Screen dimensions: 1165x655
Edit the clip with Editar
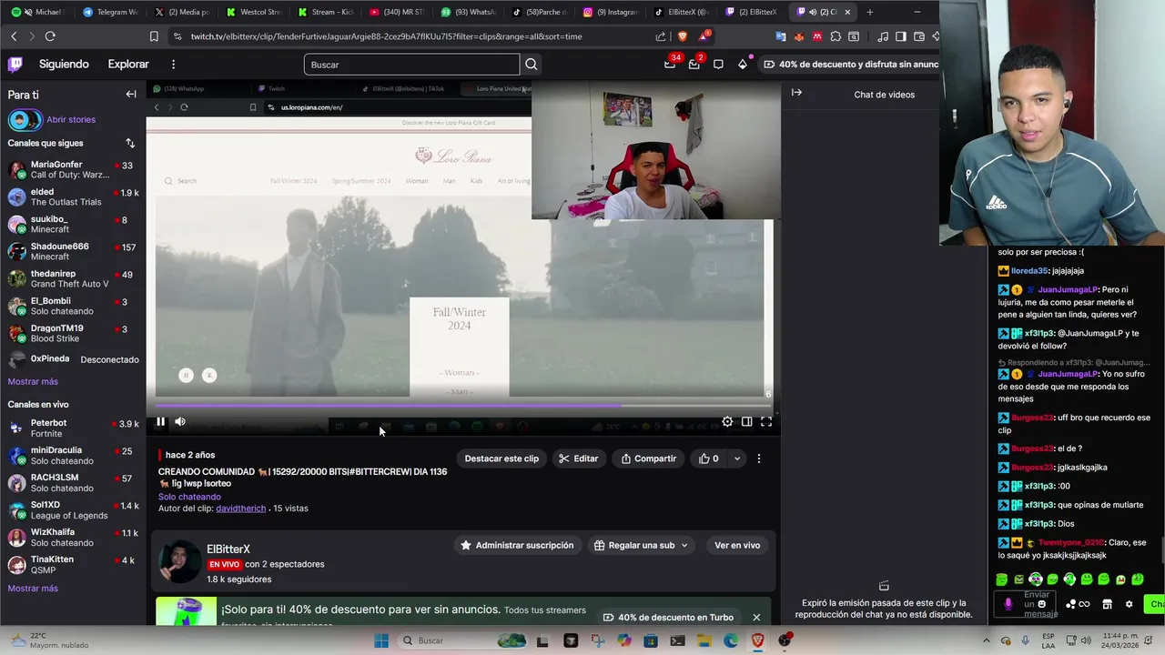(x=579, y=458)
